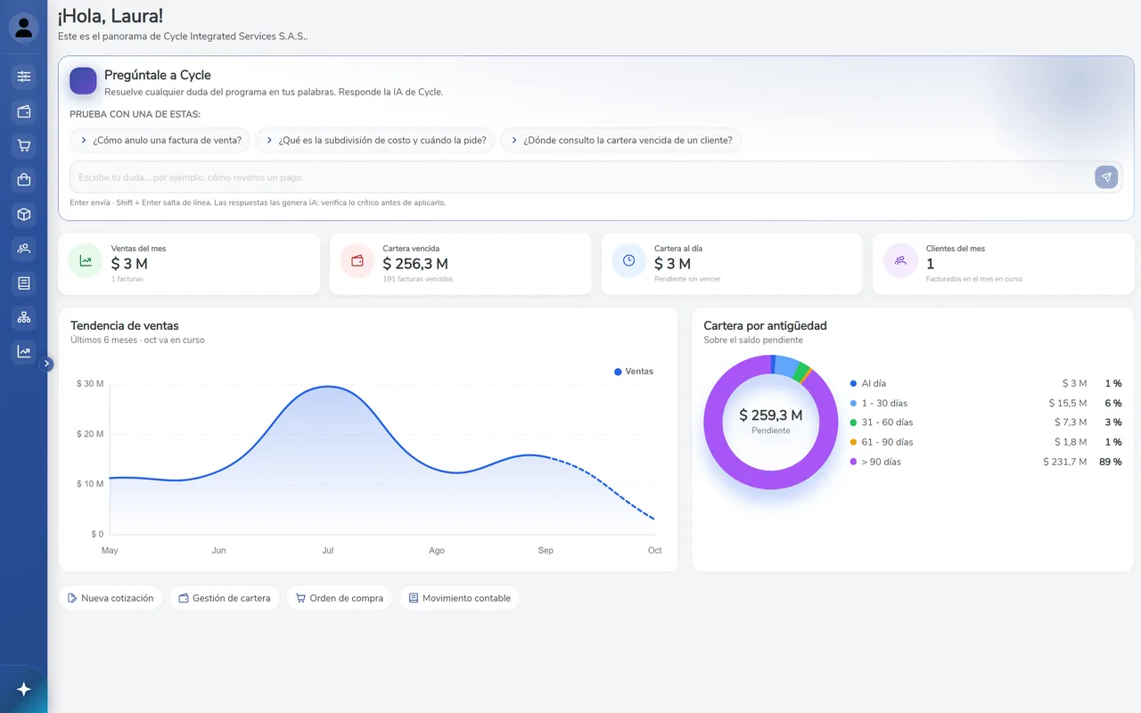Click the purple dot next to '> 90 días'
The width and height of the screenshot is (1141, 713).
(x=854, y=462)
